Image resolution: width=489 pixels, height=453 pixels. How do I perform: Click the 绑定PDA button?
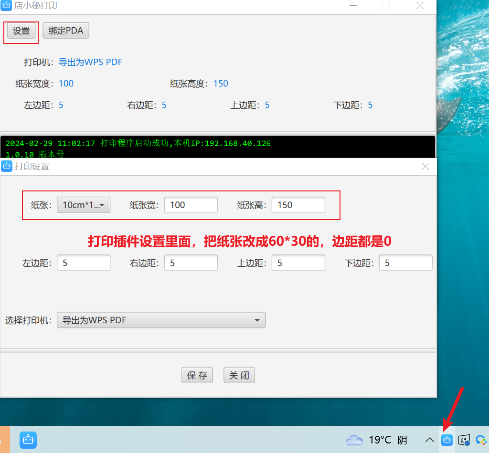click(x=66, y=31)
